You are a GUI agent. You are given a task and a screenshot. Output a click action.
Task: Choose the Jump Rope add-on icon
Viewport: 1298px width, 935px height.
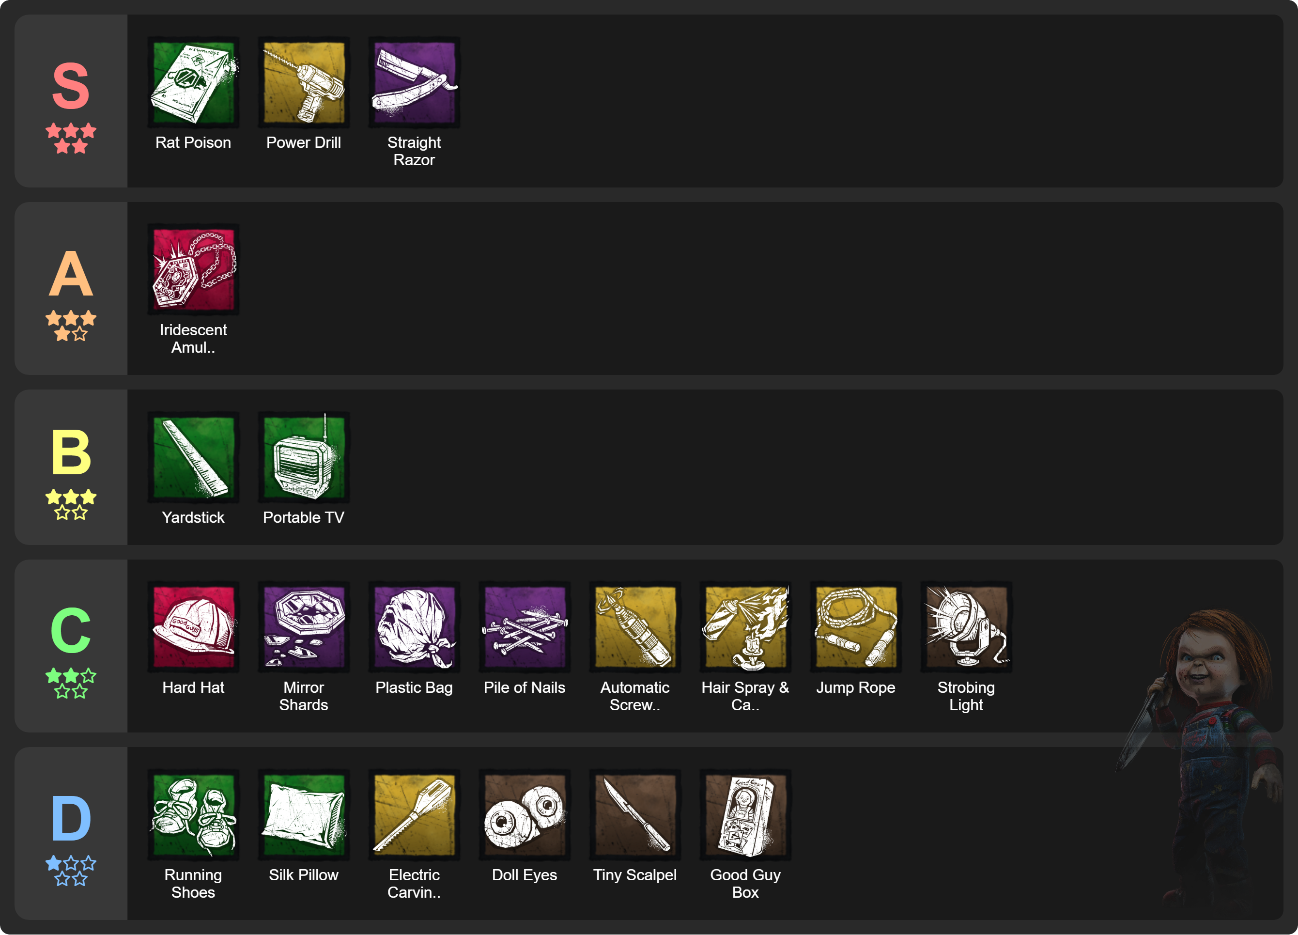856,627
